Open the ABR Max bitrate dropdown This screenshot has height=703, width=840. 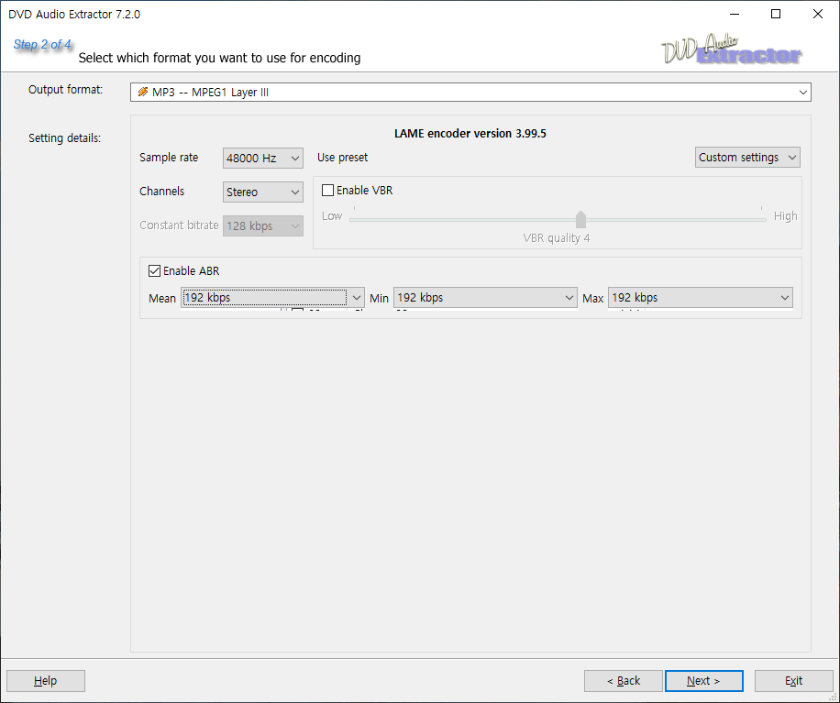tap(701, 298)
